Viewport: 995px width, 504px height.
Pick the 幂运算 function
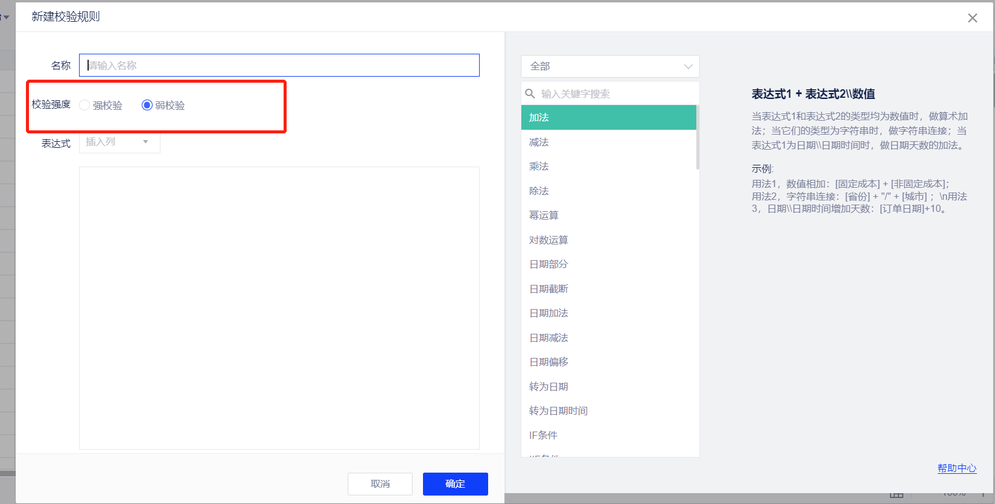544,215
